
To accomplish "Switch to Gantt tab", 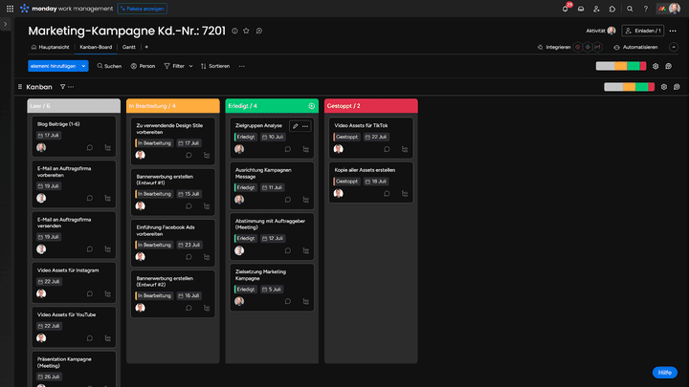I will (129, 47).
